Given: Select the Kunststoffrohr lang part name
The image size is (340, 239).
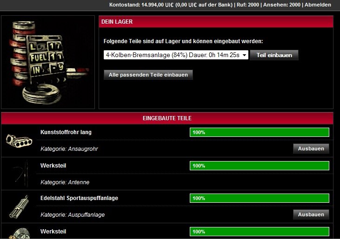Looking at the screenshot, I should point(66,132).
